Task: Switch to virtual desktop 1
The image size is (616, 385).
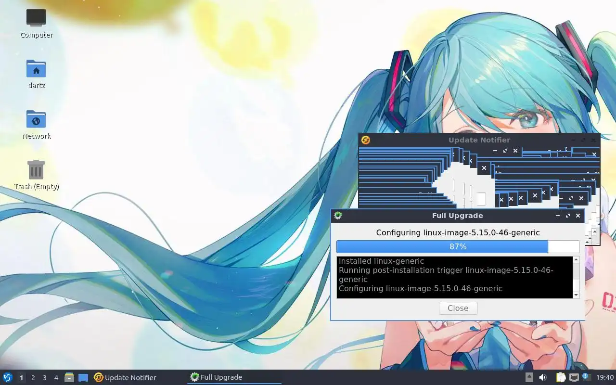Action: point(21,378)
